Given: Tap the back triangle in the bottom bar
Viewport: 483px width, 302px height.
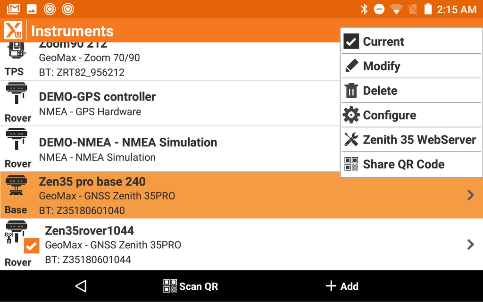Looking at the screenshot, I should coord(80,286).
